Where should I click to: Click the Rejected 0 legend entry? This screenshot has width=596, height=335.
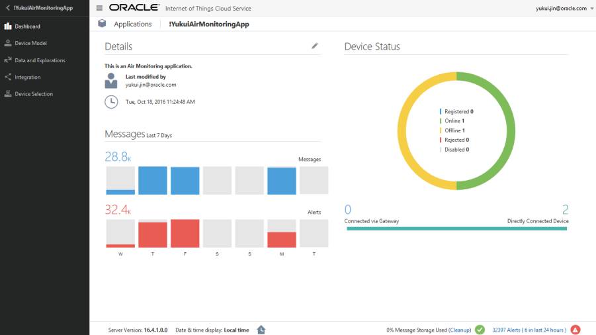coord(454,140)
